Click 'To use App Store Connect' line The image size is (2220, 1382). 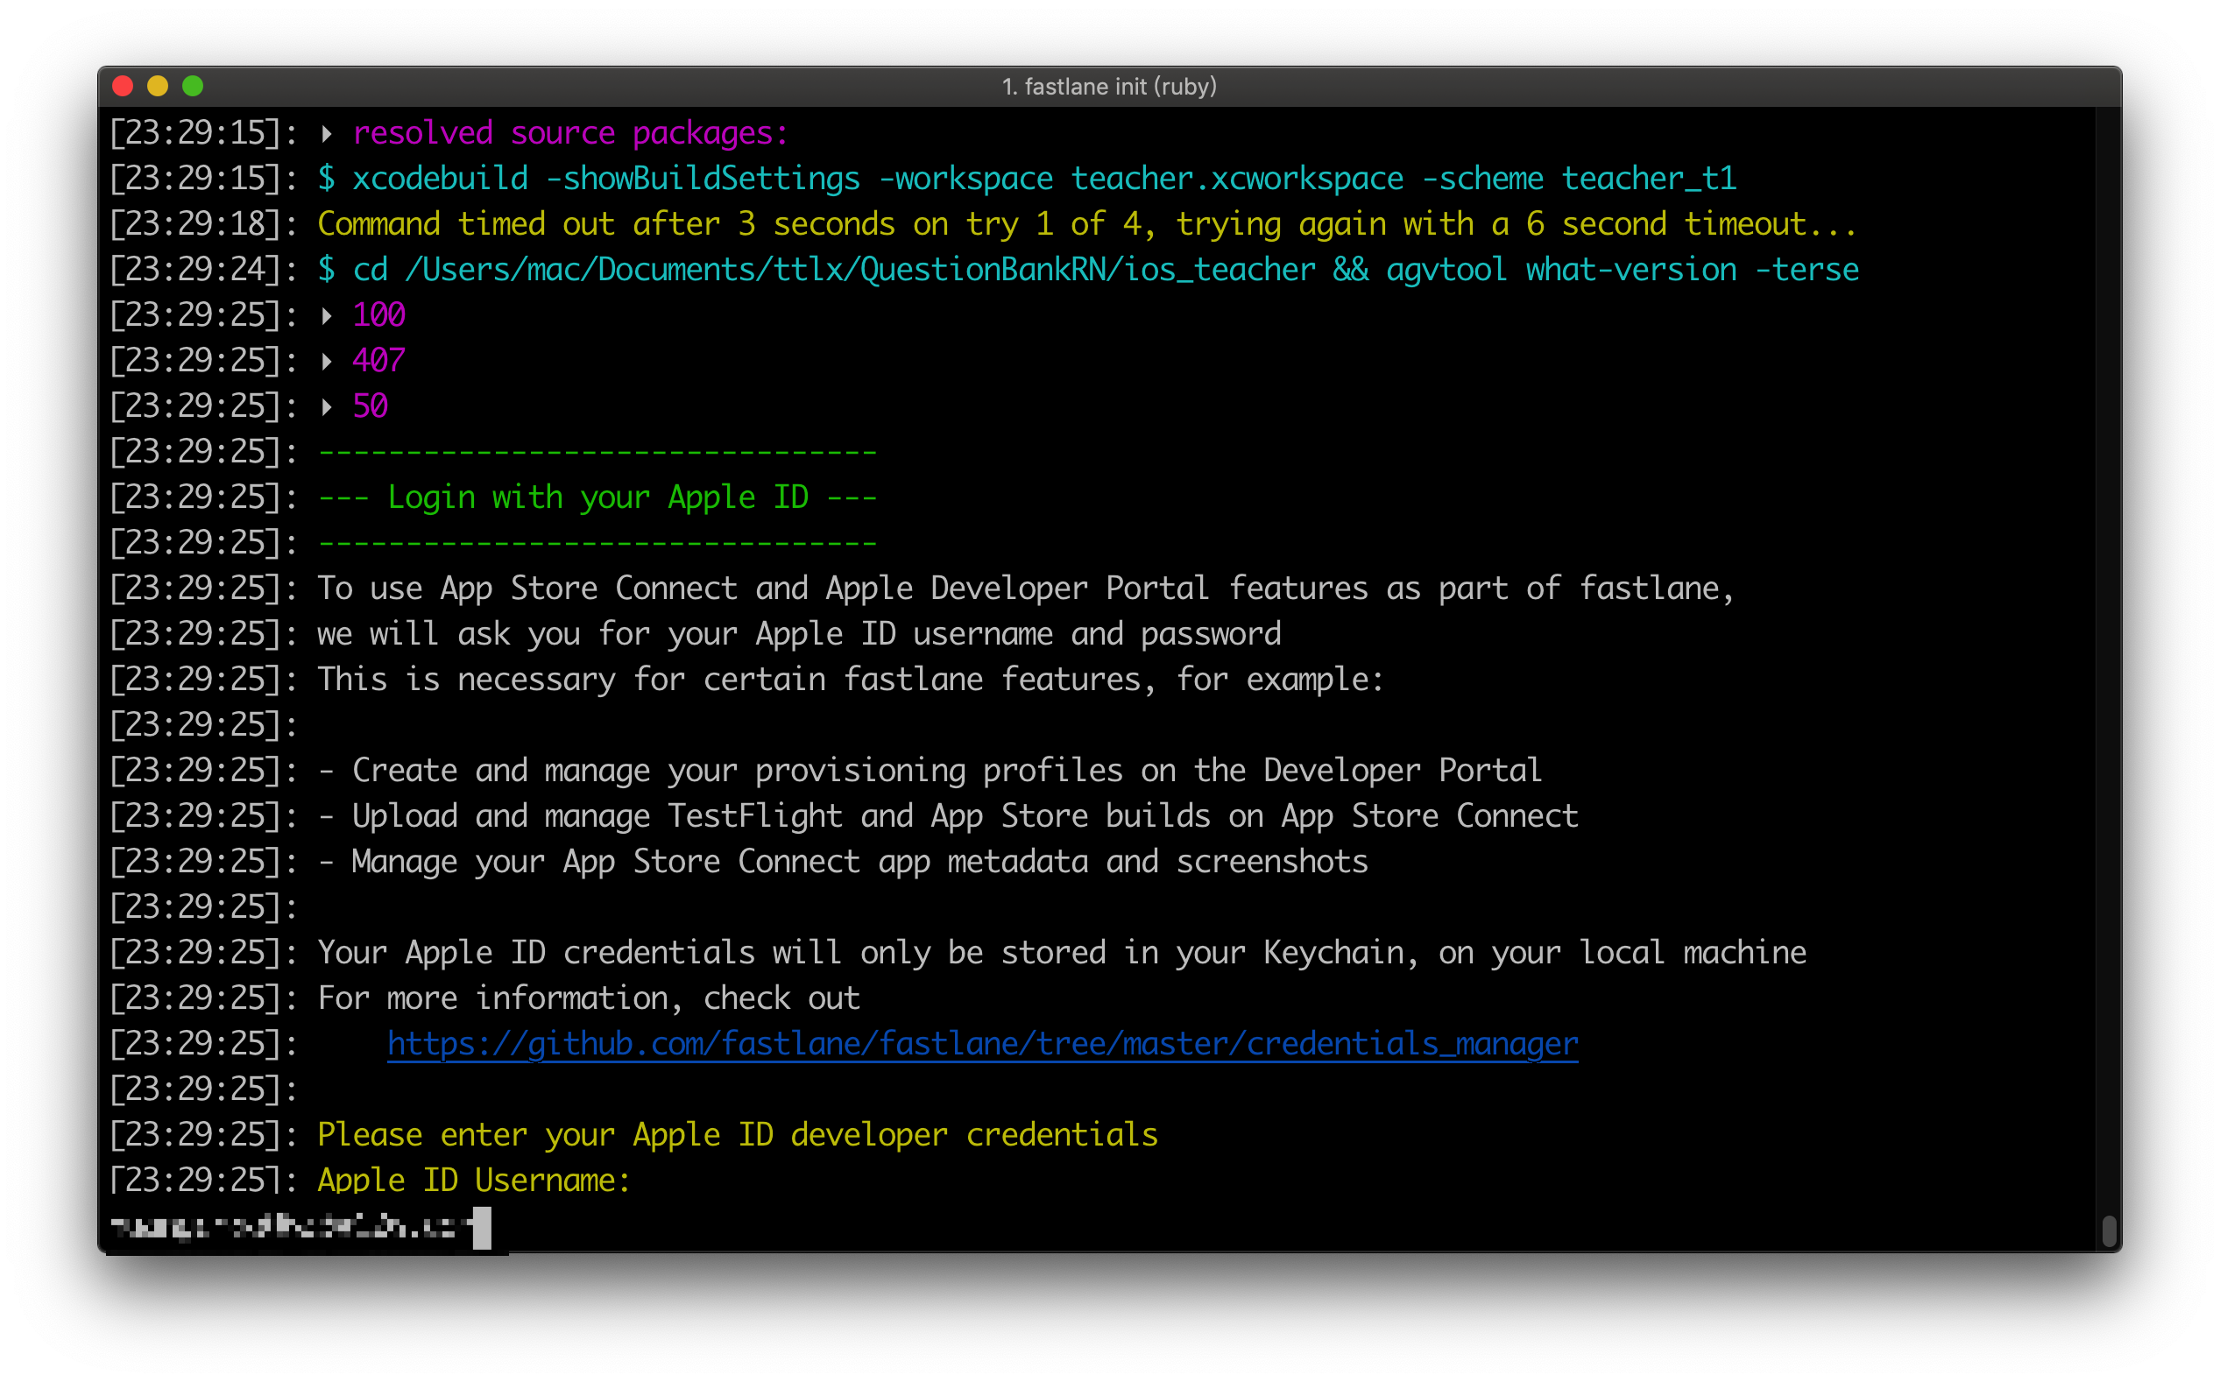click(1026, 589)
